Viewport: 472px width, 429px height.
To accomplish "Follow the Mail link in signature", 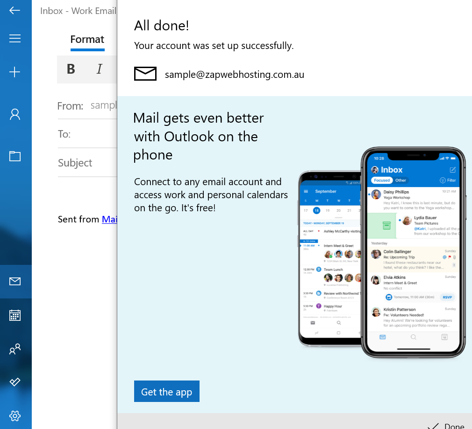I will click(x=109, y=219).
